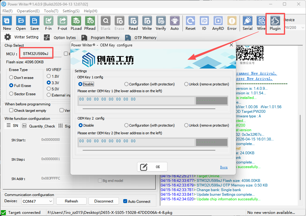Switch to the OTP Memory tab
Screen dimensions: 306x216
click(141, 37)
